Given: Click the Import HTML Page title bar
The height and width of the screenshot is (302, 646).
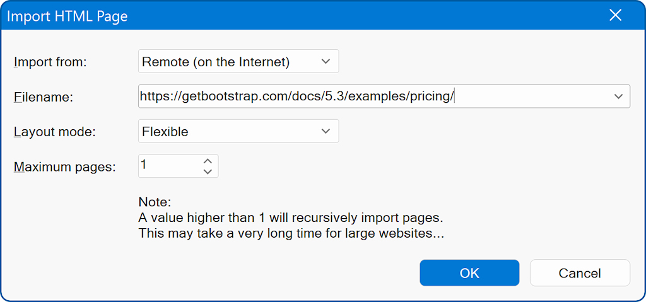Looking at the screenshot, I should coord(305,16).
